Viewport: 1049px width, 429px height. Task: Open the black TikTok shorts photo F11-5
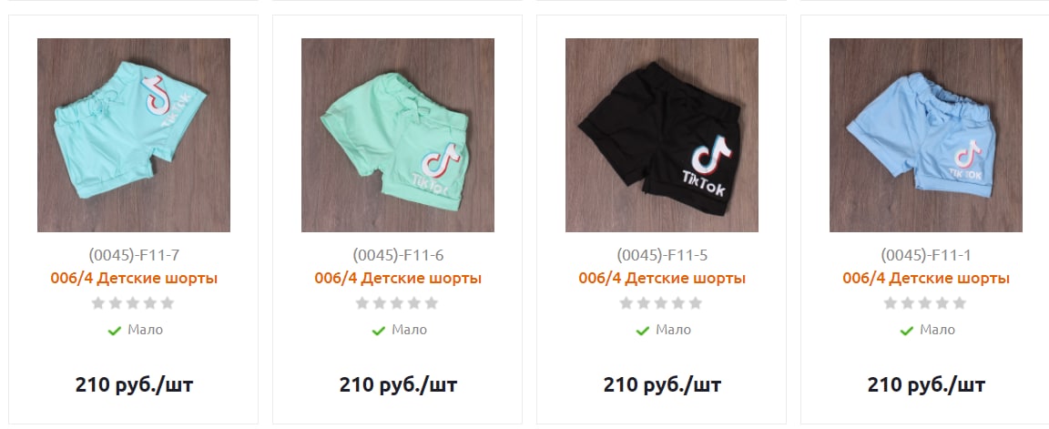click(x=662, y=135)
